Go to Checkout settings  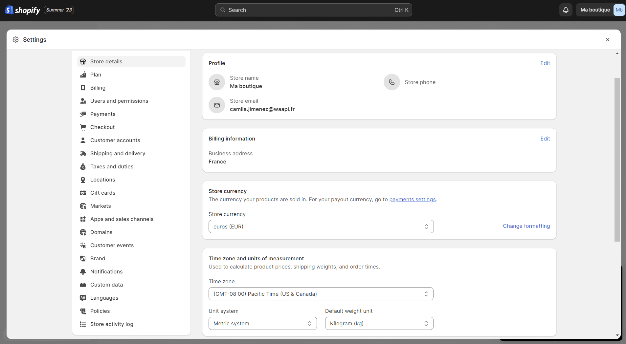pos(131,127)
